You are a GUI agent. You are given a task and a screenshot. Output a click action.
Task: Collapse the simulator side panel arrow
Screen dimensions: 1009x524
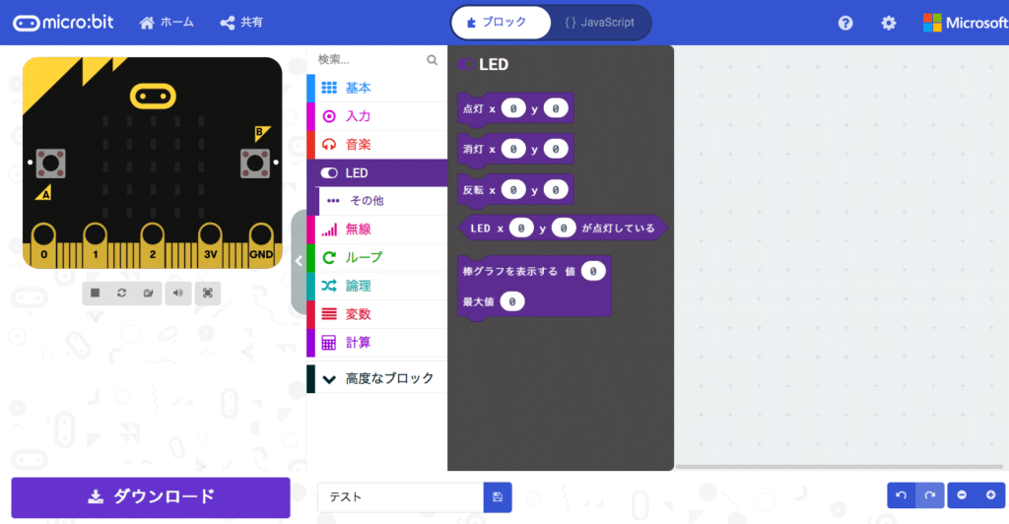pyautogui.click(x=299, y=261)
